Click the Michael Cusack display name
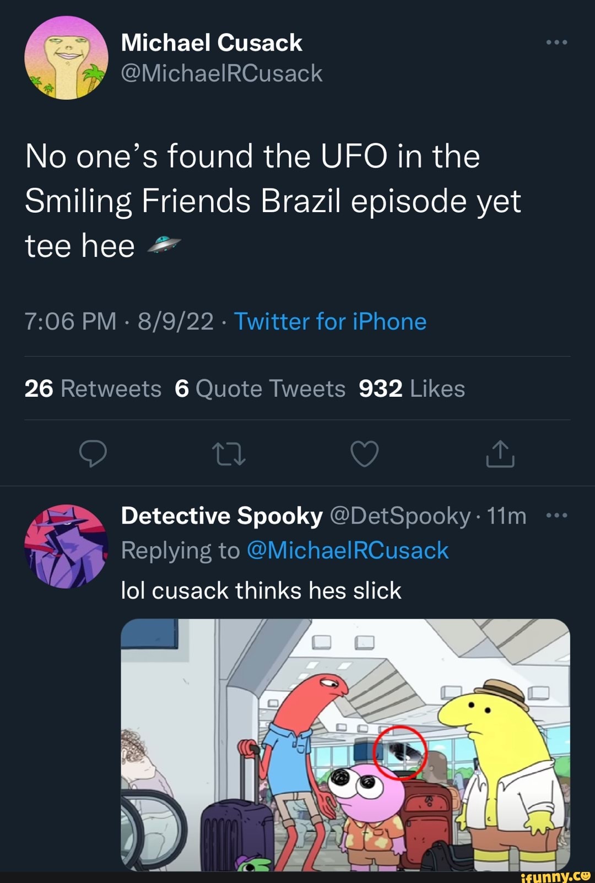 (x=212, y=43)
